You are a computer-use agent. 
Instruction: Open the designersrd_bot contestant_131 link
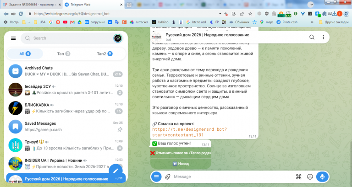(189, 132)
